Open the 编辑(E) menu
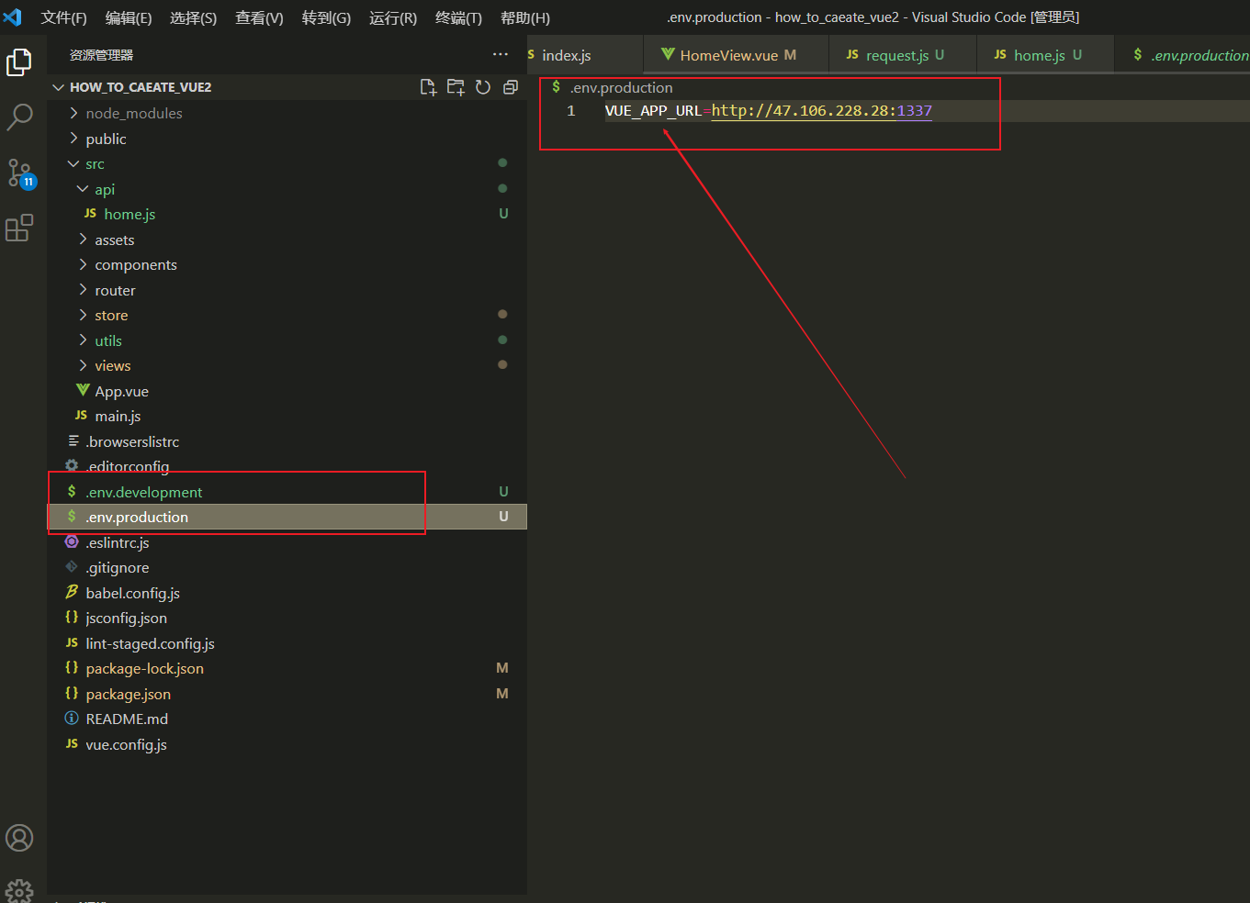This screenshot has height=903, width=1250. [129, 17]
